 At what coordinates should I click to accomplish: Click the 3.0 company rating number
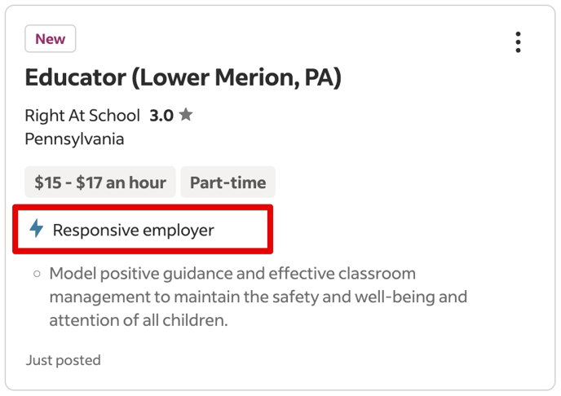click(x=161, y=116)
